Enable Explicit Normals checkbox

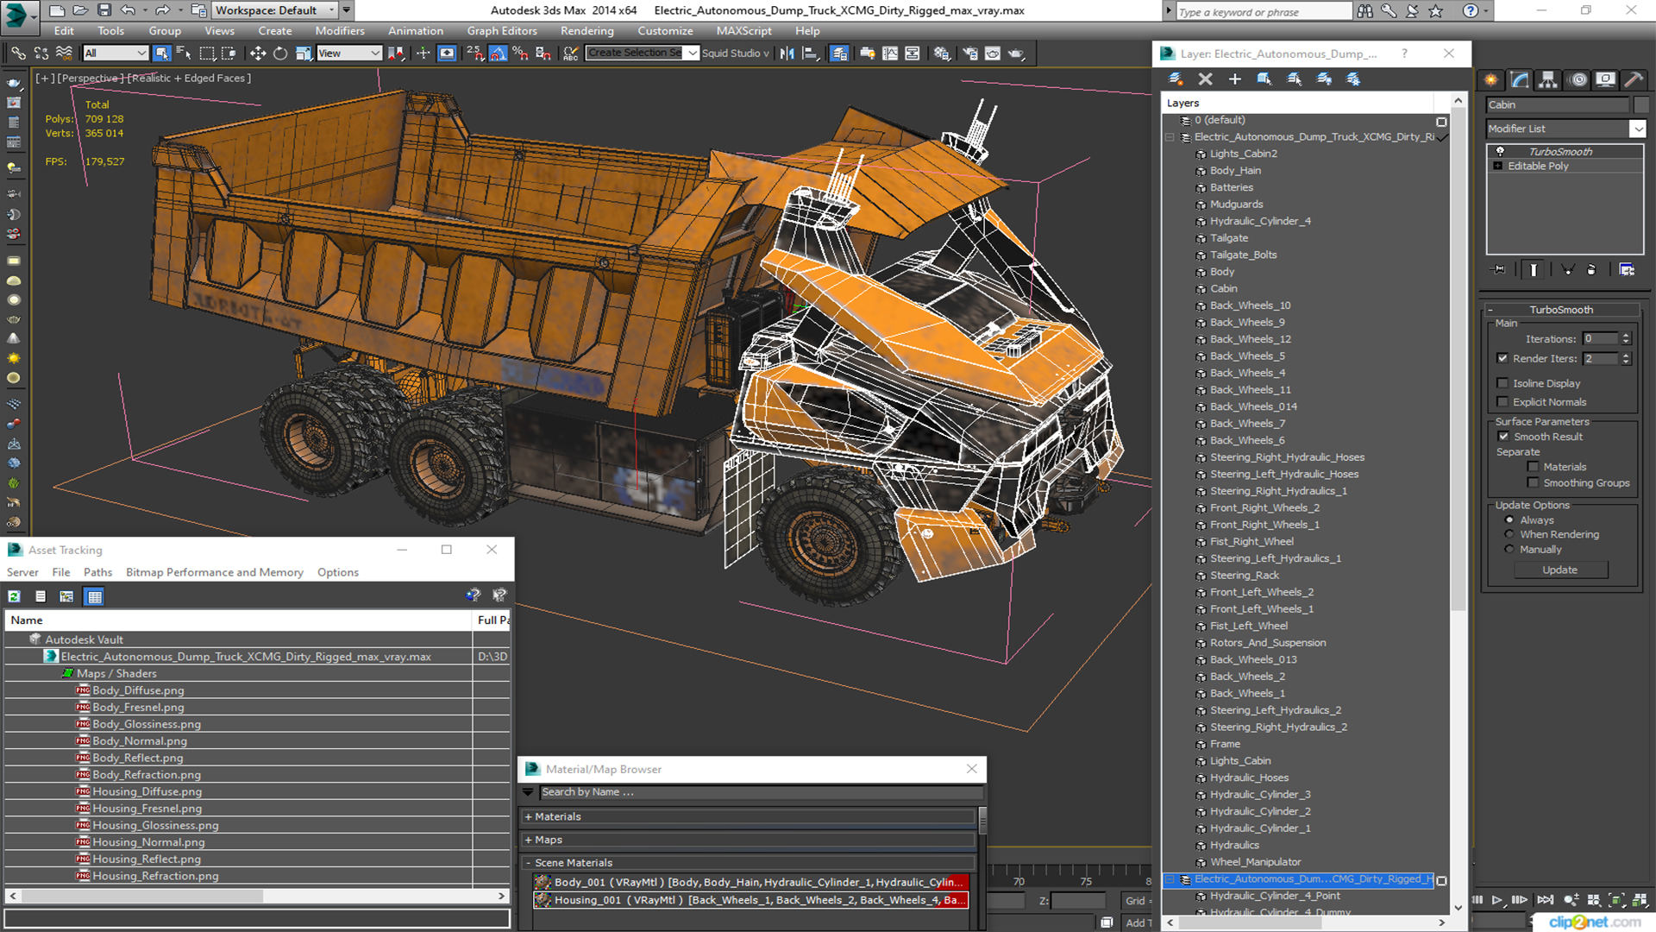click(x=1502, y=402)
